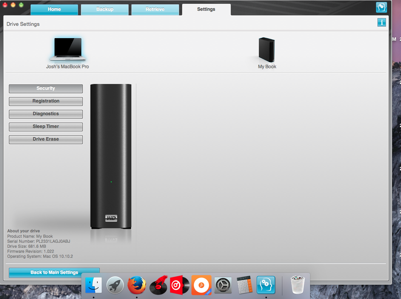Select the Settings tab
This screenshot has height=299, width=401.
coord(206,10)
